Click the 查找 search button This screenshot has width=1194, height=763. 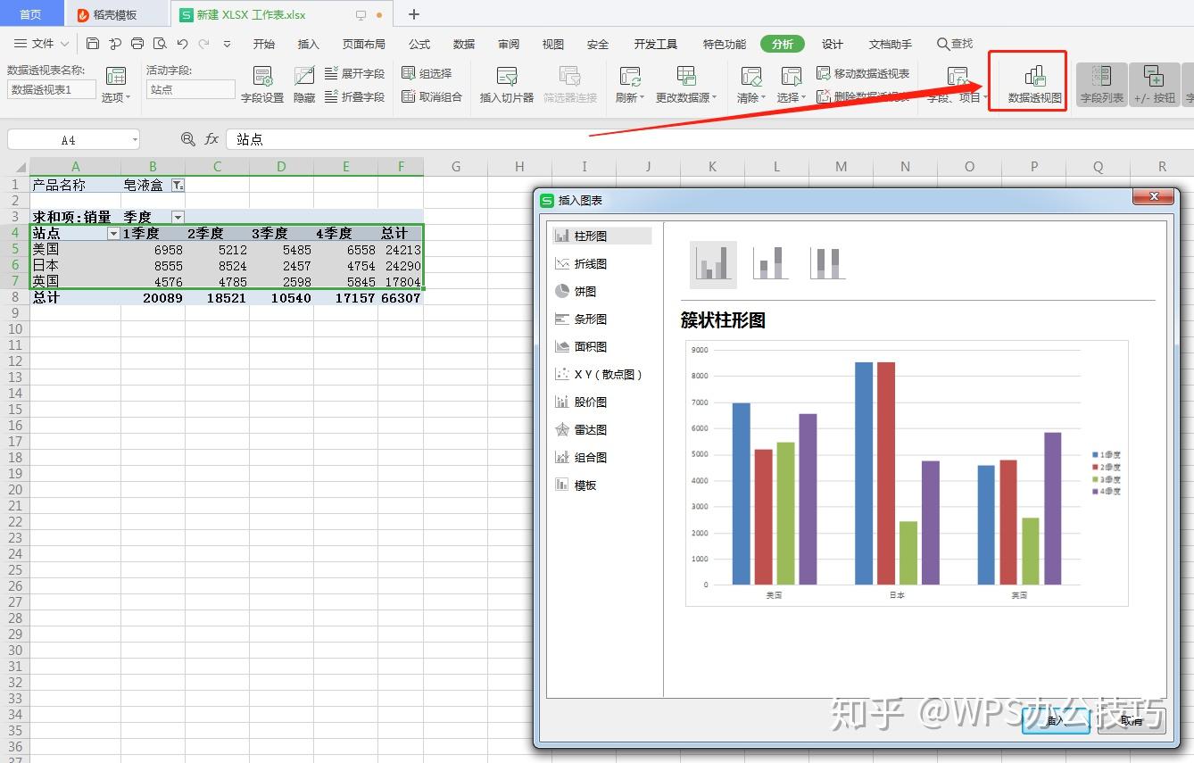point(955,44)
